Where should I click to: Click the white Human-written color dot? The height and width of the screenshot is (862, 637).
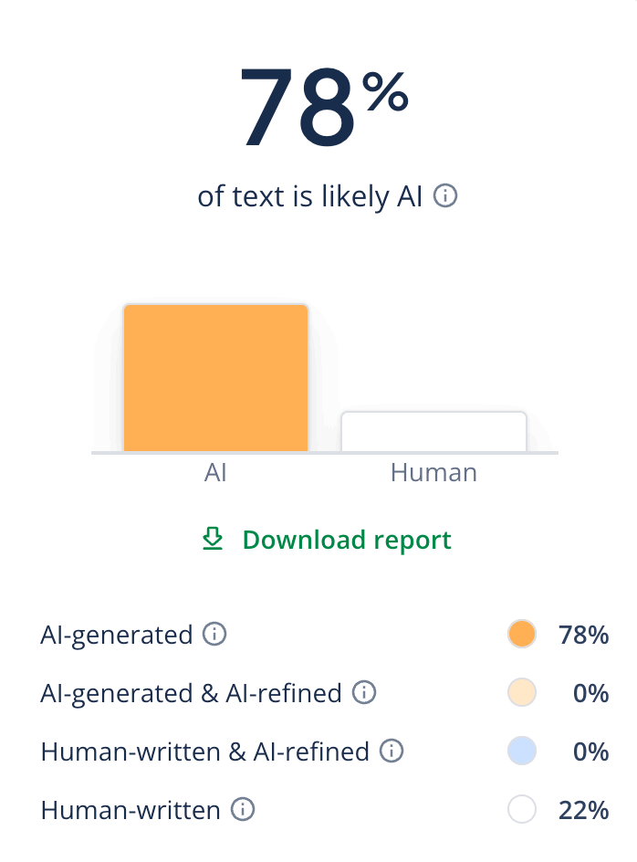pos(522,809)
